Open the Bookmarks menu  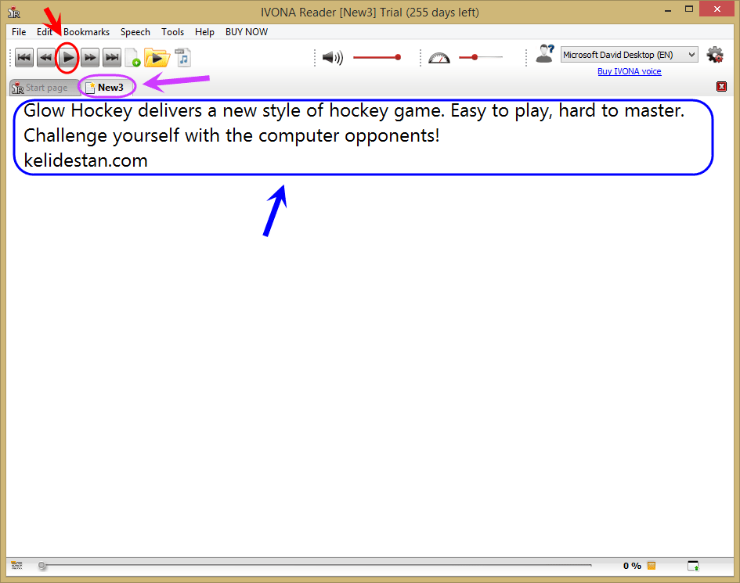(86, 31)
